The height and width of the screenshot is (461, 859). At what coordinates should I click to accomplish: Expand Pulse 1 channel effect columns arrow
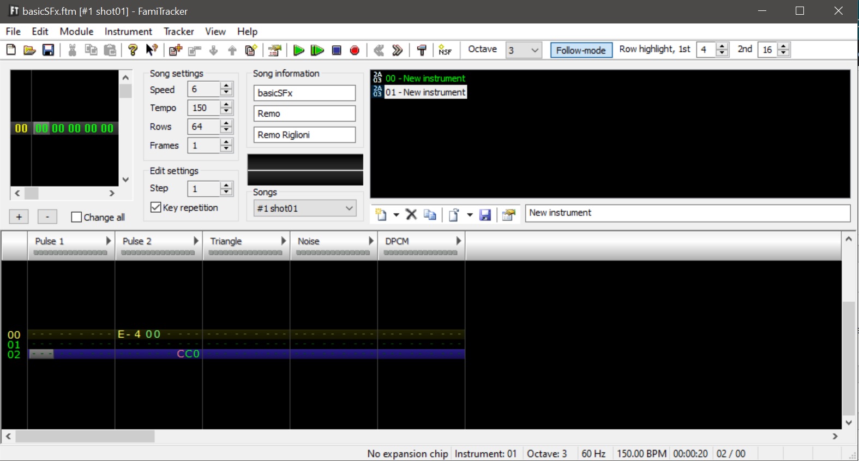tap(108, 241)
